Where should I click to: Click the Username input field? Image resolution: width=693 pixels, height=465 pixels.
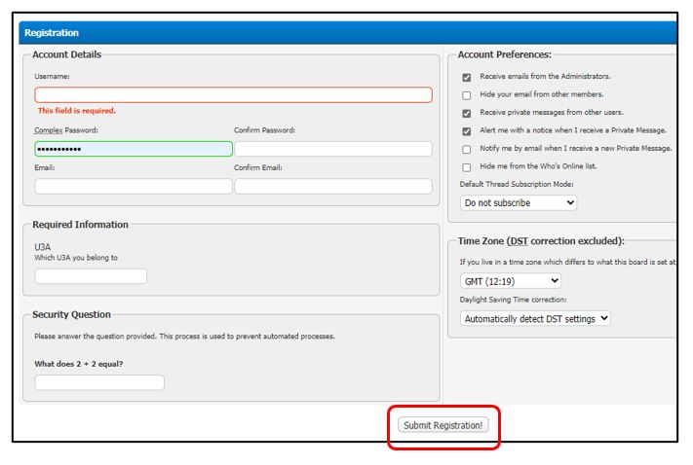tap(233, 94)
